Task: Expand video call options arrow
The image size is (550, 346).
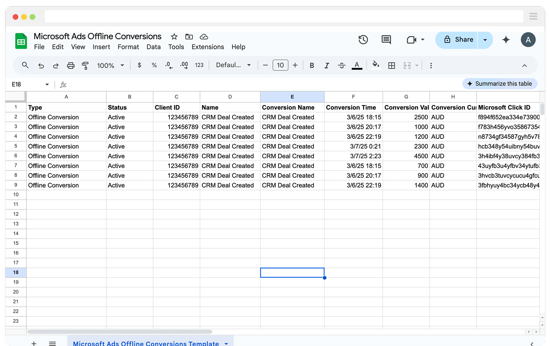Action: pos(423,40)
